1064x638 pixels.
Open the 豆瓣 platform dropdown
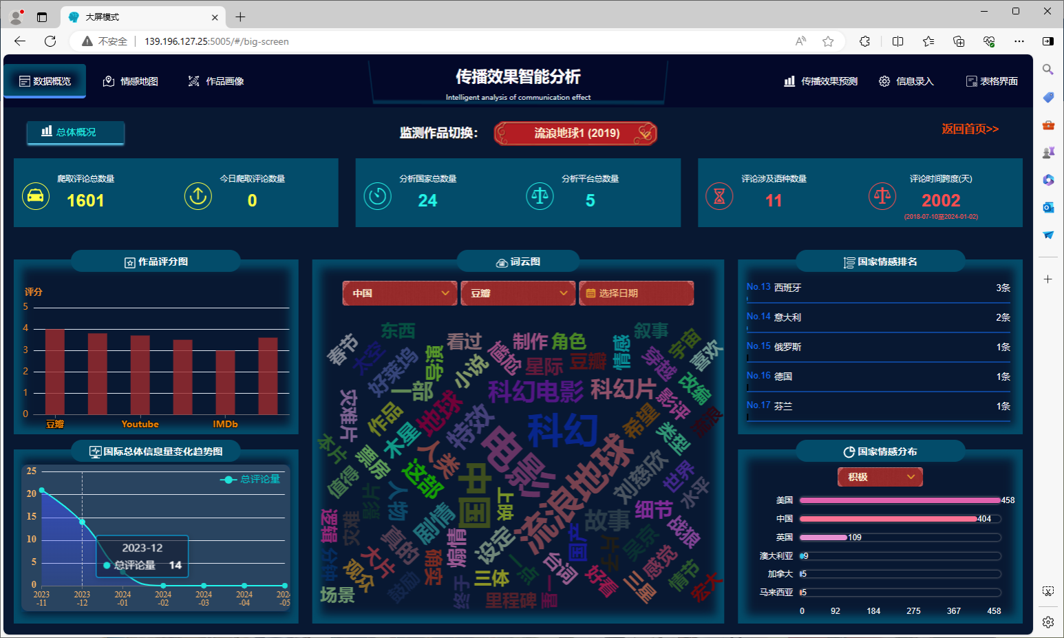click(518, 293)
